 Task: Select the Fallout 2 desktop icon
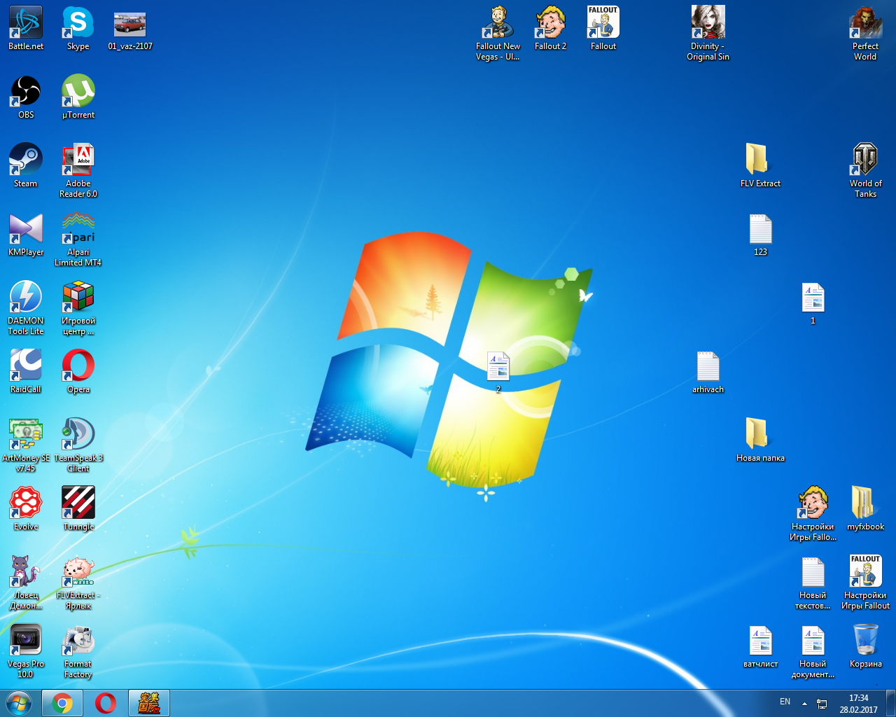point(551,29)
